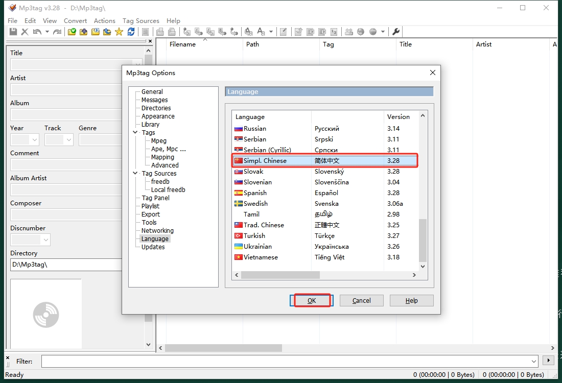
Task: Click the Auto-numbering wizard '1 2' icon
Action: pyautogui.click(x=334, y=32)
